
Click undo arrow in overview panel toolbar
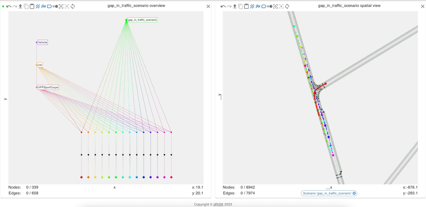[8, 6]
